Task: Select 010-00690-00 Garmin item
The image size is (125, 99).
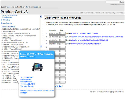Action: (x=10, y=83)
